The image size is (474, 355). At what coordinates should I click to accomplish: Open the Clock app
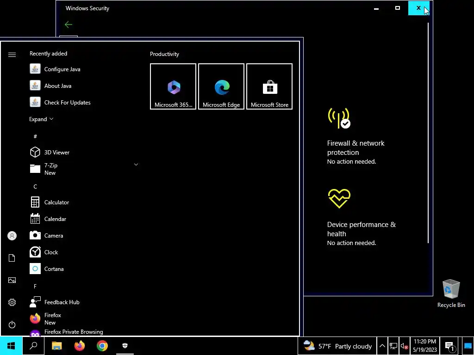(x=85, y=252)
